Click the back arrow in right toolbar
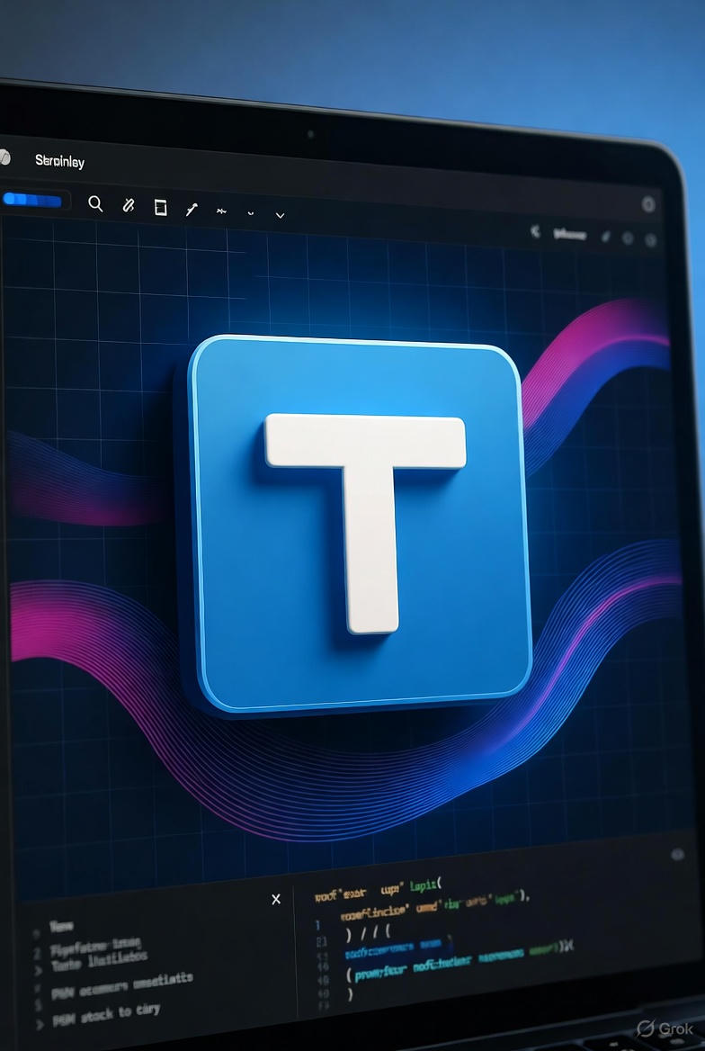The height and width of the screenshot is (1051, 705). (x=535, y=232)
